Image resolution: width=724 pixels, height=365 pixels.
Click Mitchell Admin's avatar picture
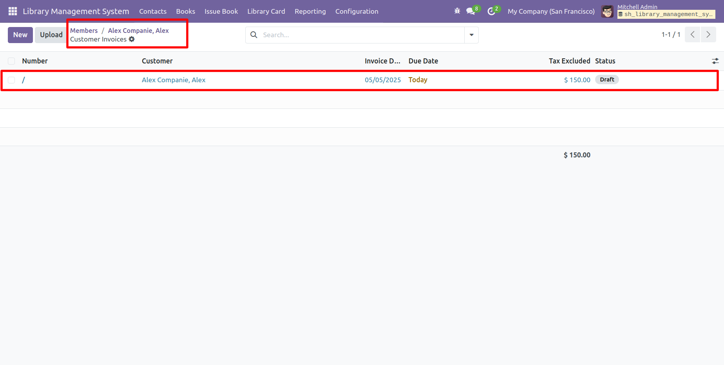(x=607, y=11)
